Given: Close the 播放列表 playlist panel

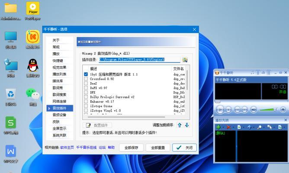Looking at the screenshot, I should [x=286, y=120].
